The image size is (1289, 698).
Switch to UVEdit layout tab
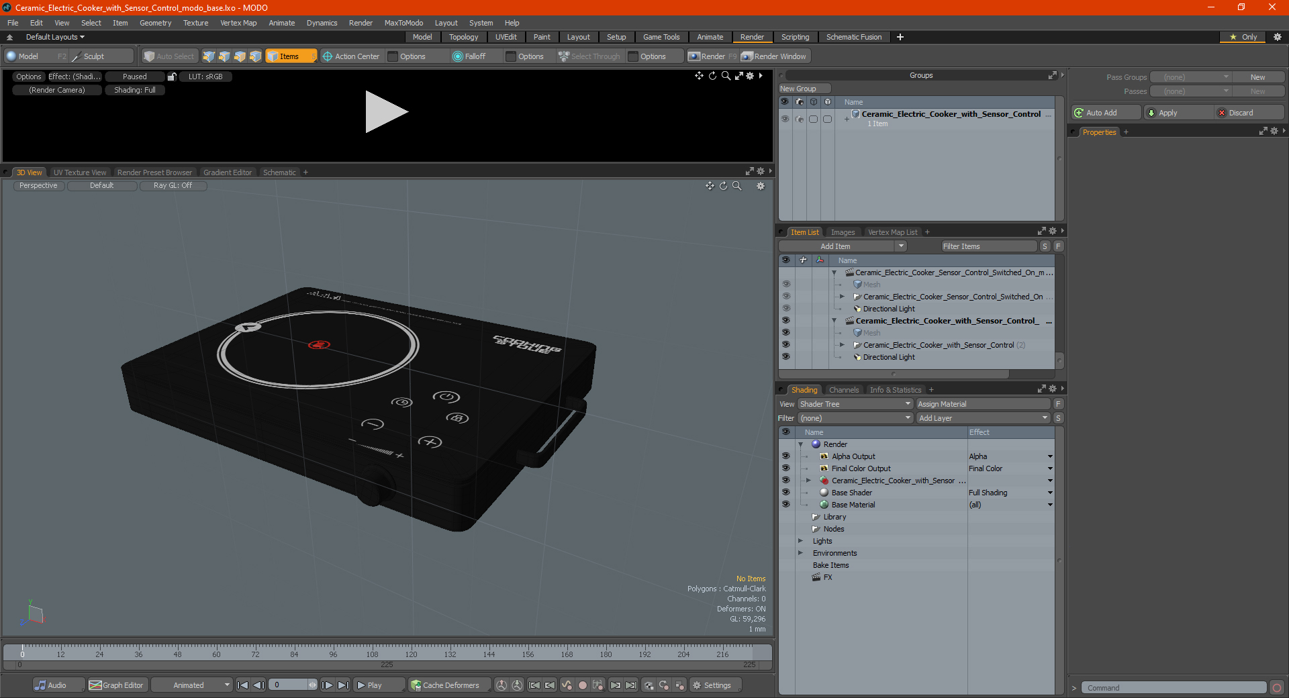click(x=506, y=37)
